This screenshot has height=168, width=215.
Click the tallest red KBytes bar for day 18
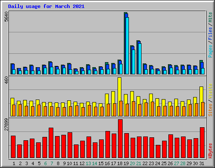tap(120, 139)
